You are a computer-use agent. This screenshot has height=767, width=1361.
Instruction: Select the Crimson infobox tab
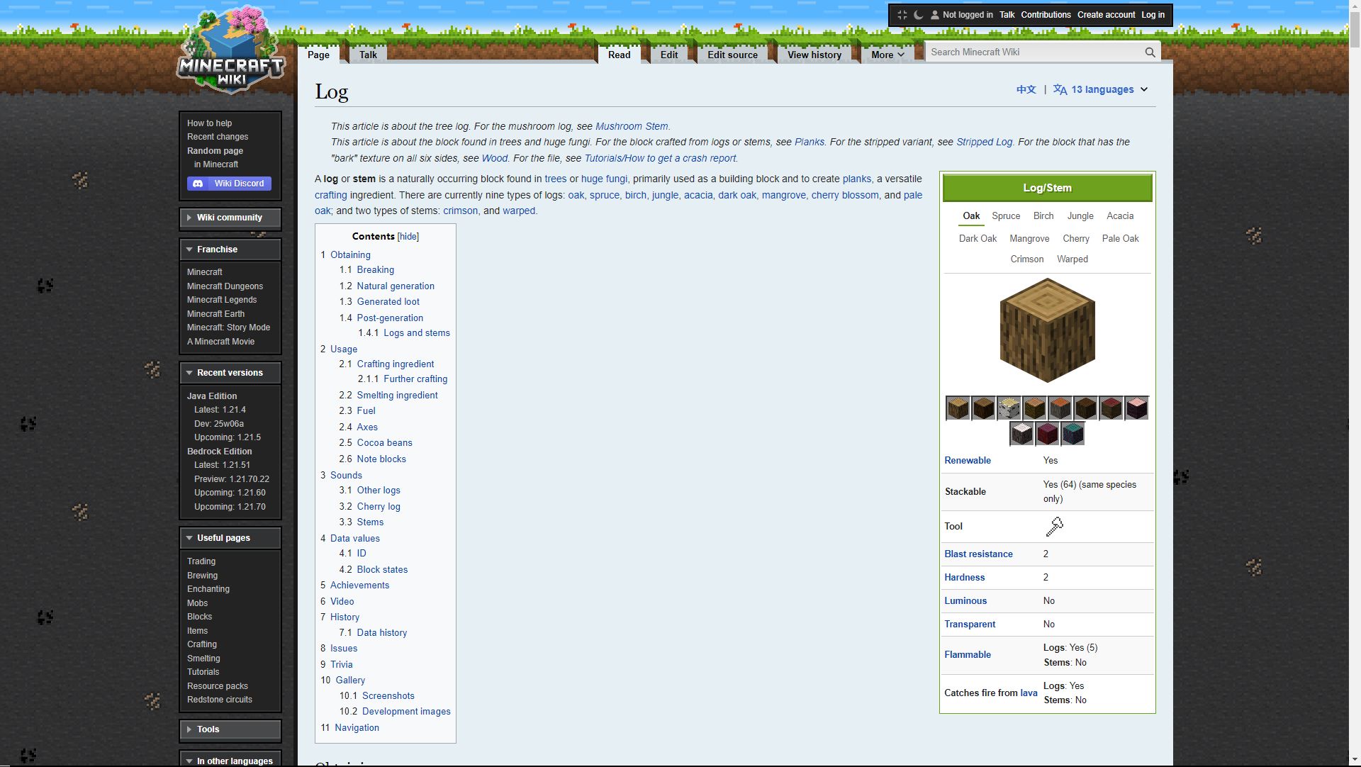click(x=1027, y=259)
